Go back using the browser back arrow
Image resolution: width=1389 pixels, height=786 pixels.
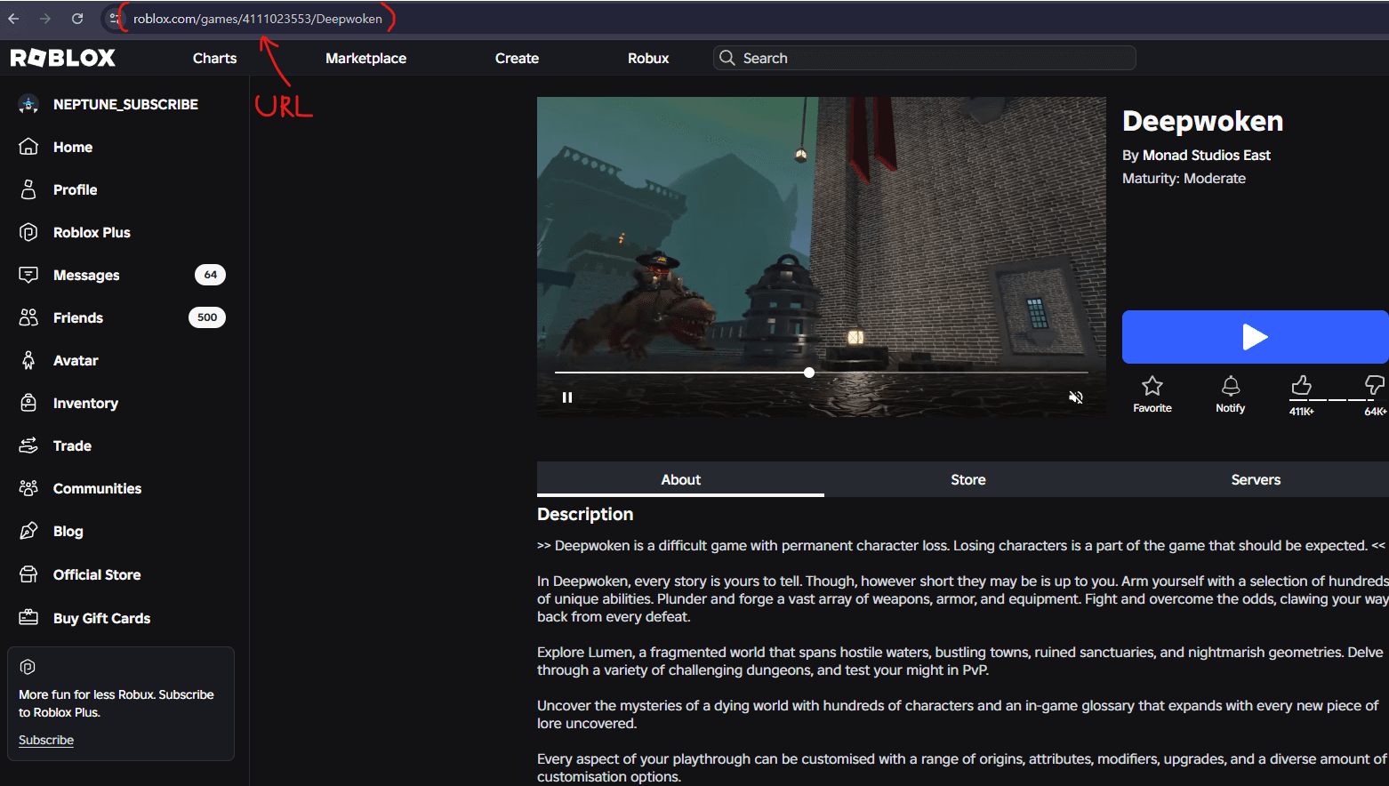point(13,19)
